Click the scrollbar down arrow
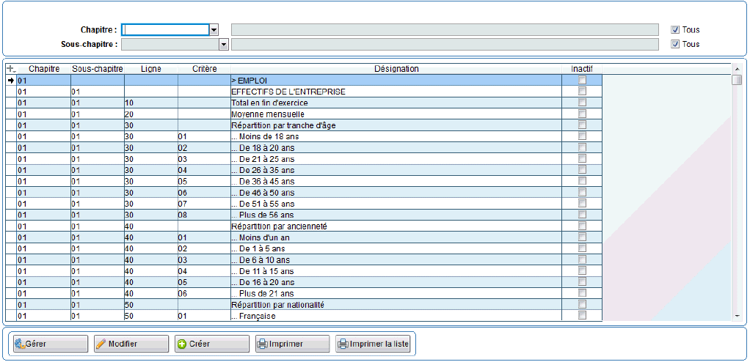 click(x=737, y=316)
